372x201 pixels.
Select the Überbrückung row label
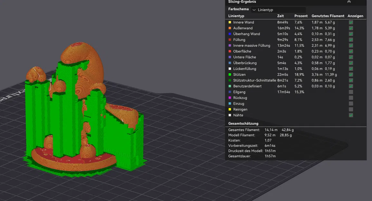pyautogui.click(x=244, y=63)
